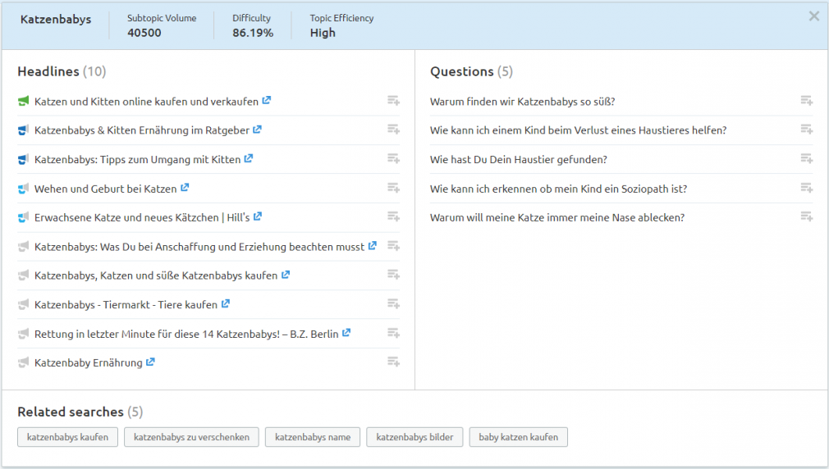This screenshot has height=469, width=829.
Task: Click green megaphone icon beside 'Katzen und Kitten online'
Action: (23, 101)
